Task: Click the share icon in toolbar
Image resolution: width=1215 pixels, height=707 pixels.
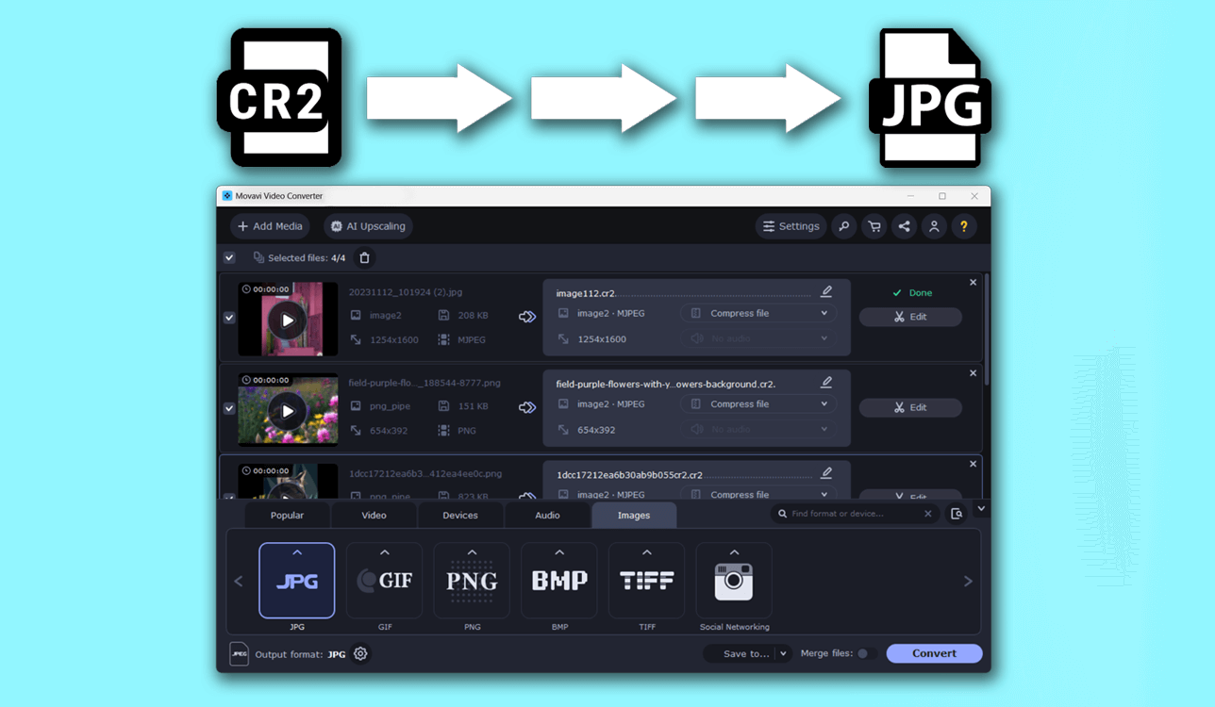Action: (904, 226)
